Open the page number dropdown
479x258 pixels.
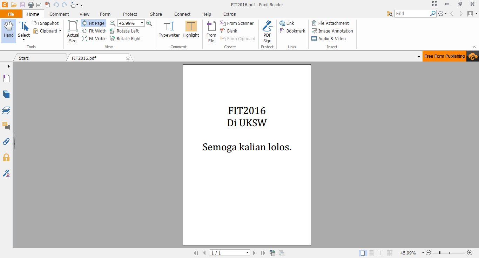pyautogui.click(x=247, y=253)
